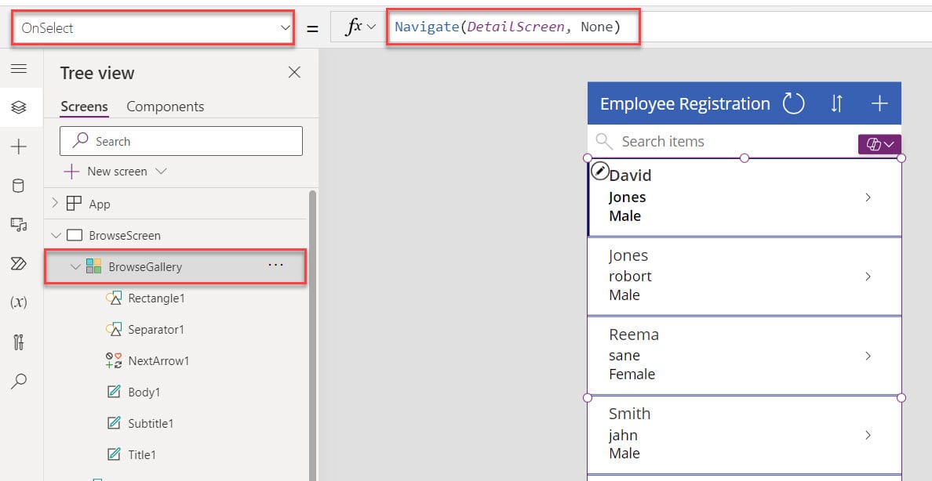Viewport: 932px width, 481px height.
Task: Click next arrow on Smith row
Action: [868, 435]
